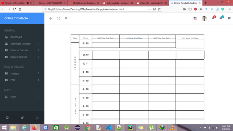Open the Adblock Plus extension icon
Image resolution: width=233 pixels, height=131 pixels.
[196, 9]
